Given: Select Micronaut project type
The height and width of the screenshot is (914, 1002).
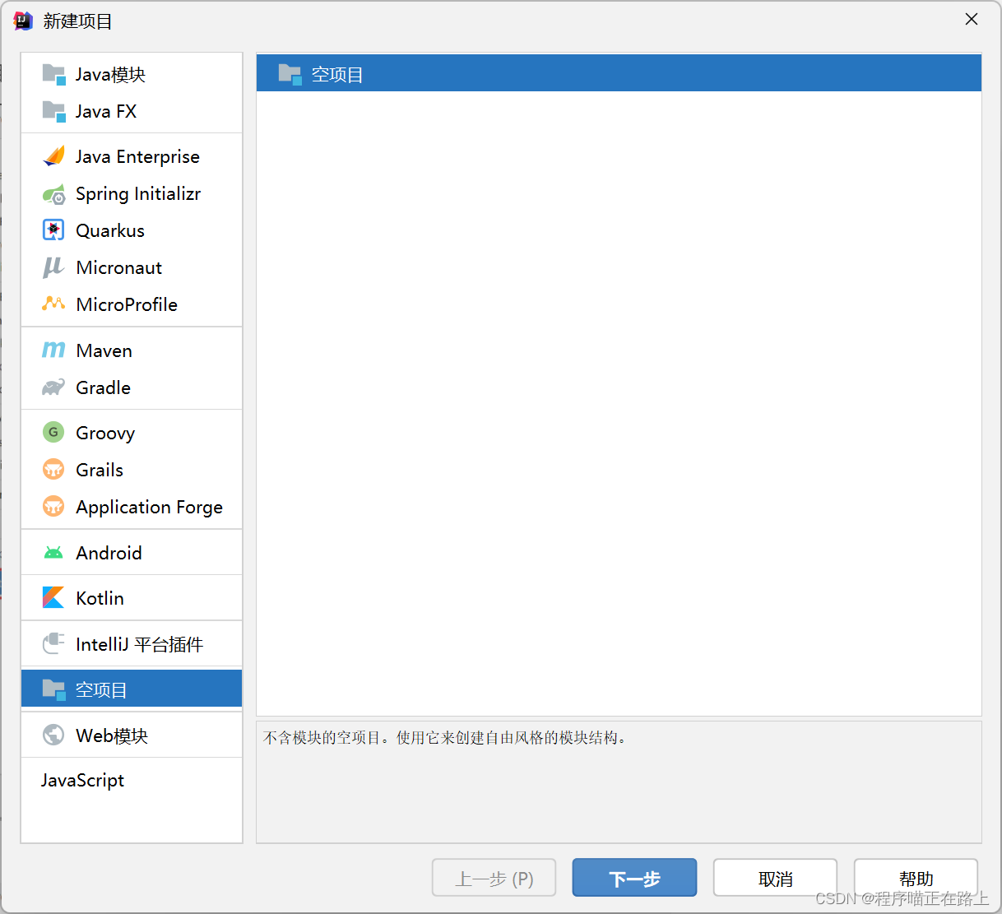Looking at the screenshot, I should point(132,267).
